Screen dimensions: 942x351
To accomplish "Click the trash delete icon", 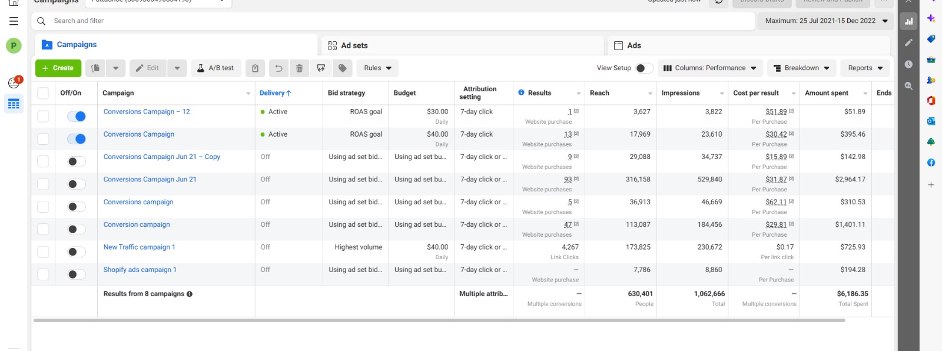I will pyautogui.click(x=299, y=68).
